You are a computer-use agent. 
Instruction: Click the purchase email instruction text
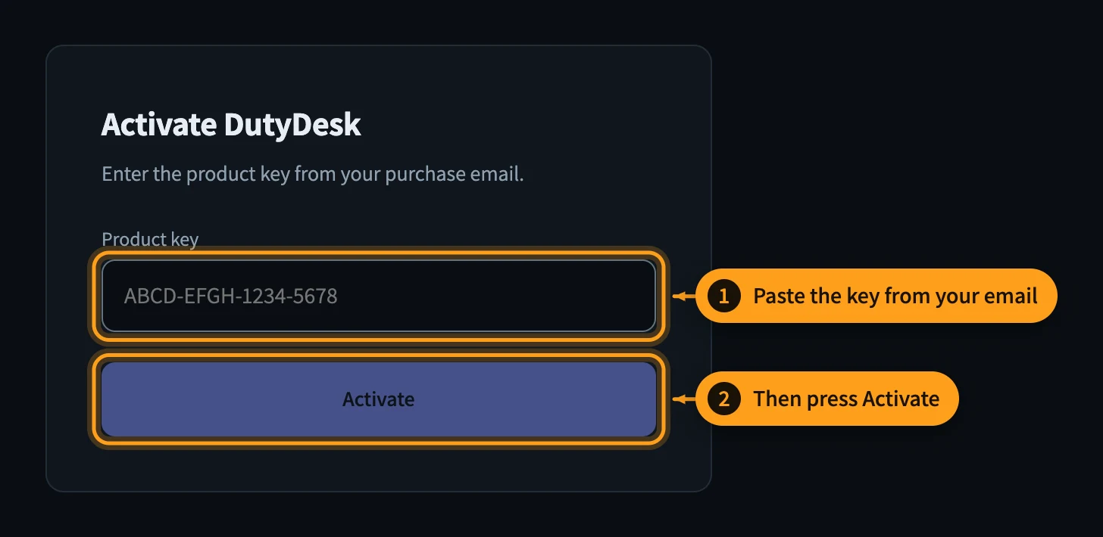(x=313, y=175)
